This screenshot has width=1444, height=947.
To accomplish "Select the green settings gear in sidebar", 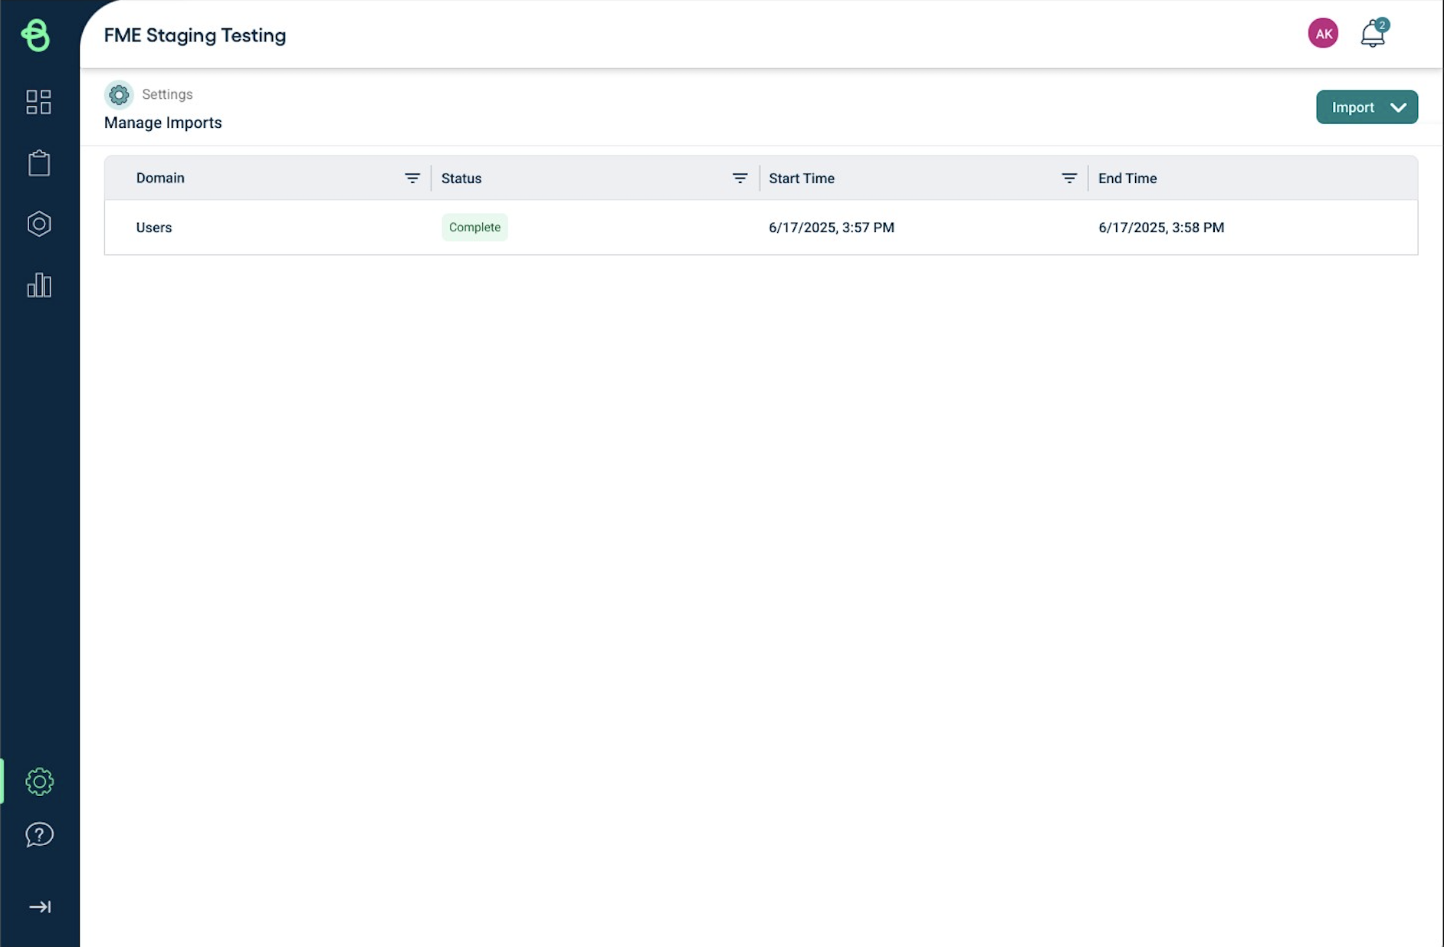I will click(x=39, y=782).
